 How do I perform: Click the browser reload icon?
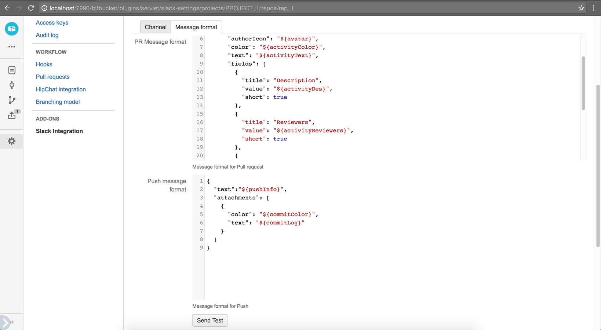31,8
